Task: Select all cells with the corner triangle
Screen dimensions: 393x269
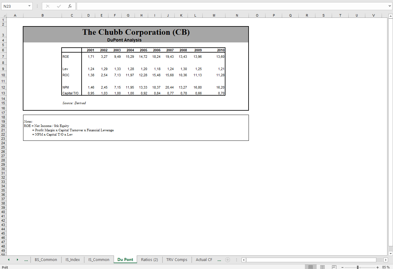Action: coord(3,15)
